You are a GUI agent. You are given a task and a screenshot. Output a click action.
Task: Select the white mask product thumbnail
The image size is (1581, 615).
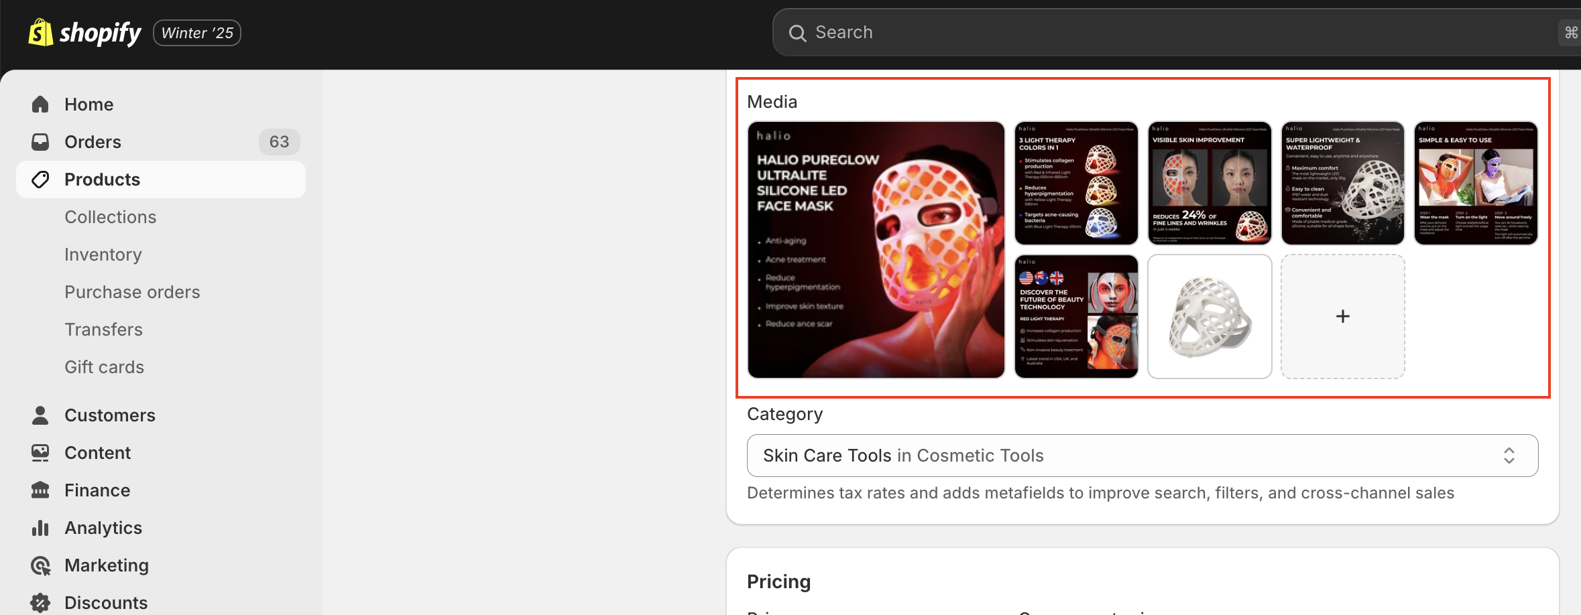point(1210,316)
